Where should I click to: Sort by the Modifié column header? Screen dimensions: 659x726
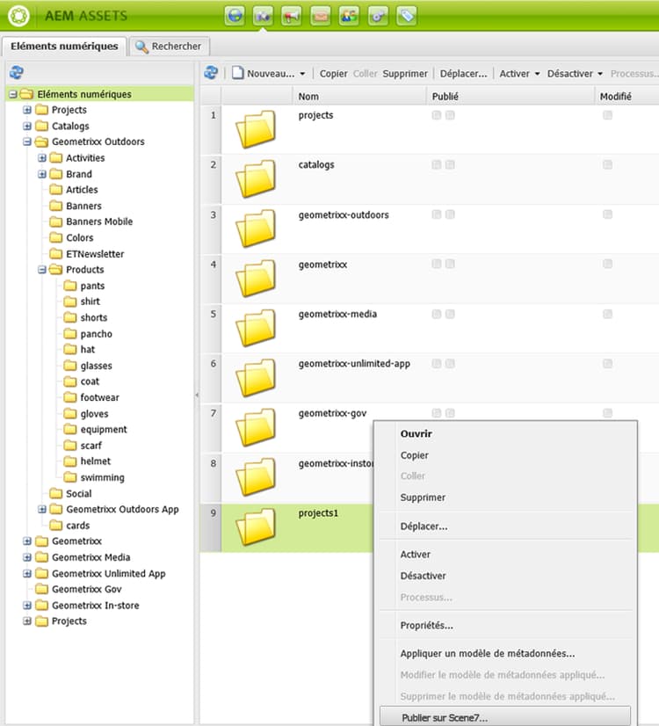[x=627, y=97]
